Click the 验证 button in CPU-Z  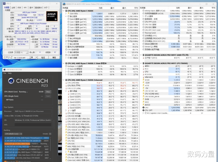click(43, 58)
